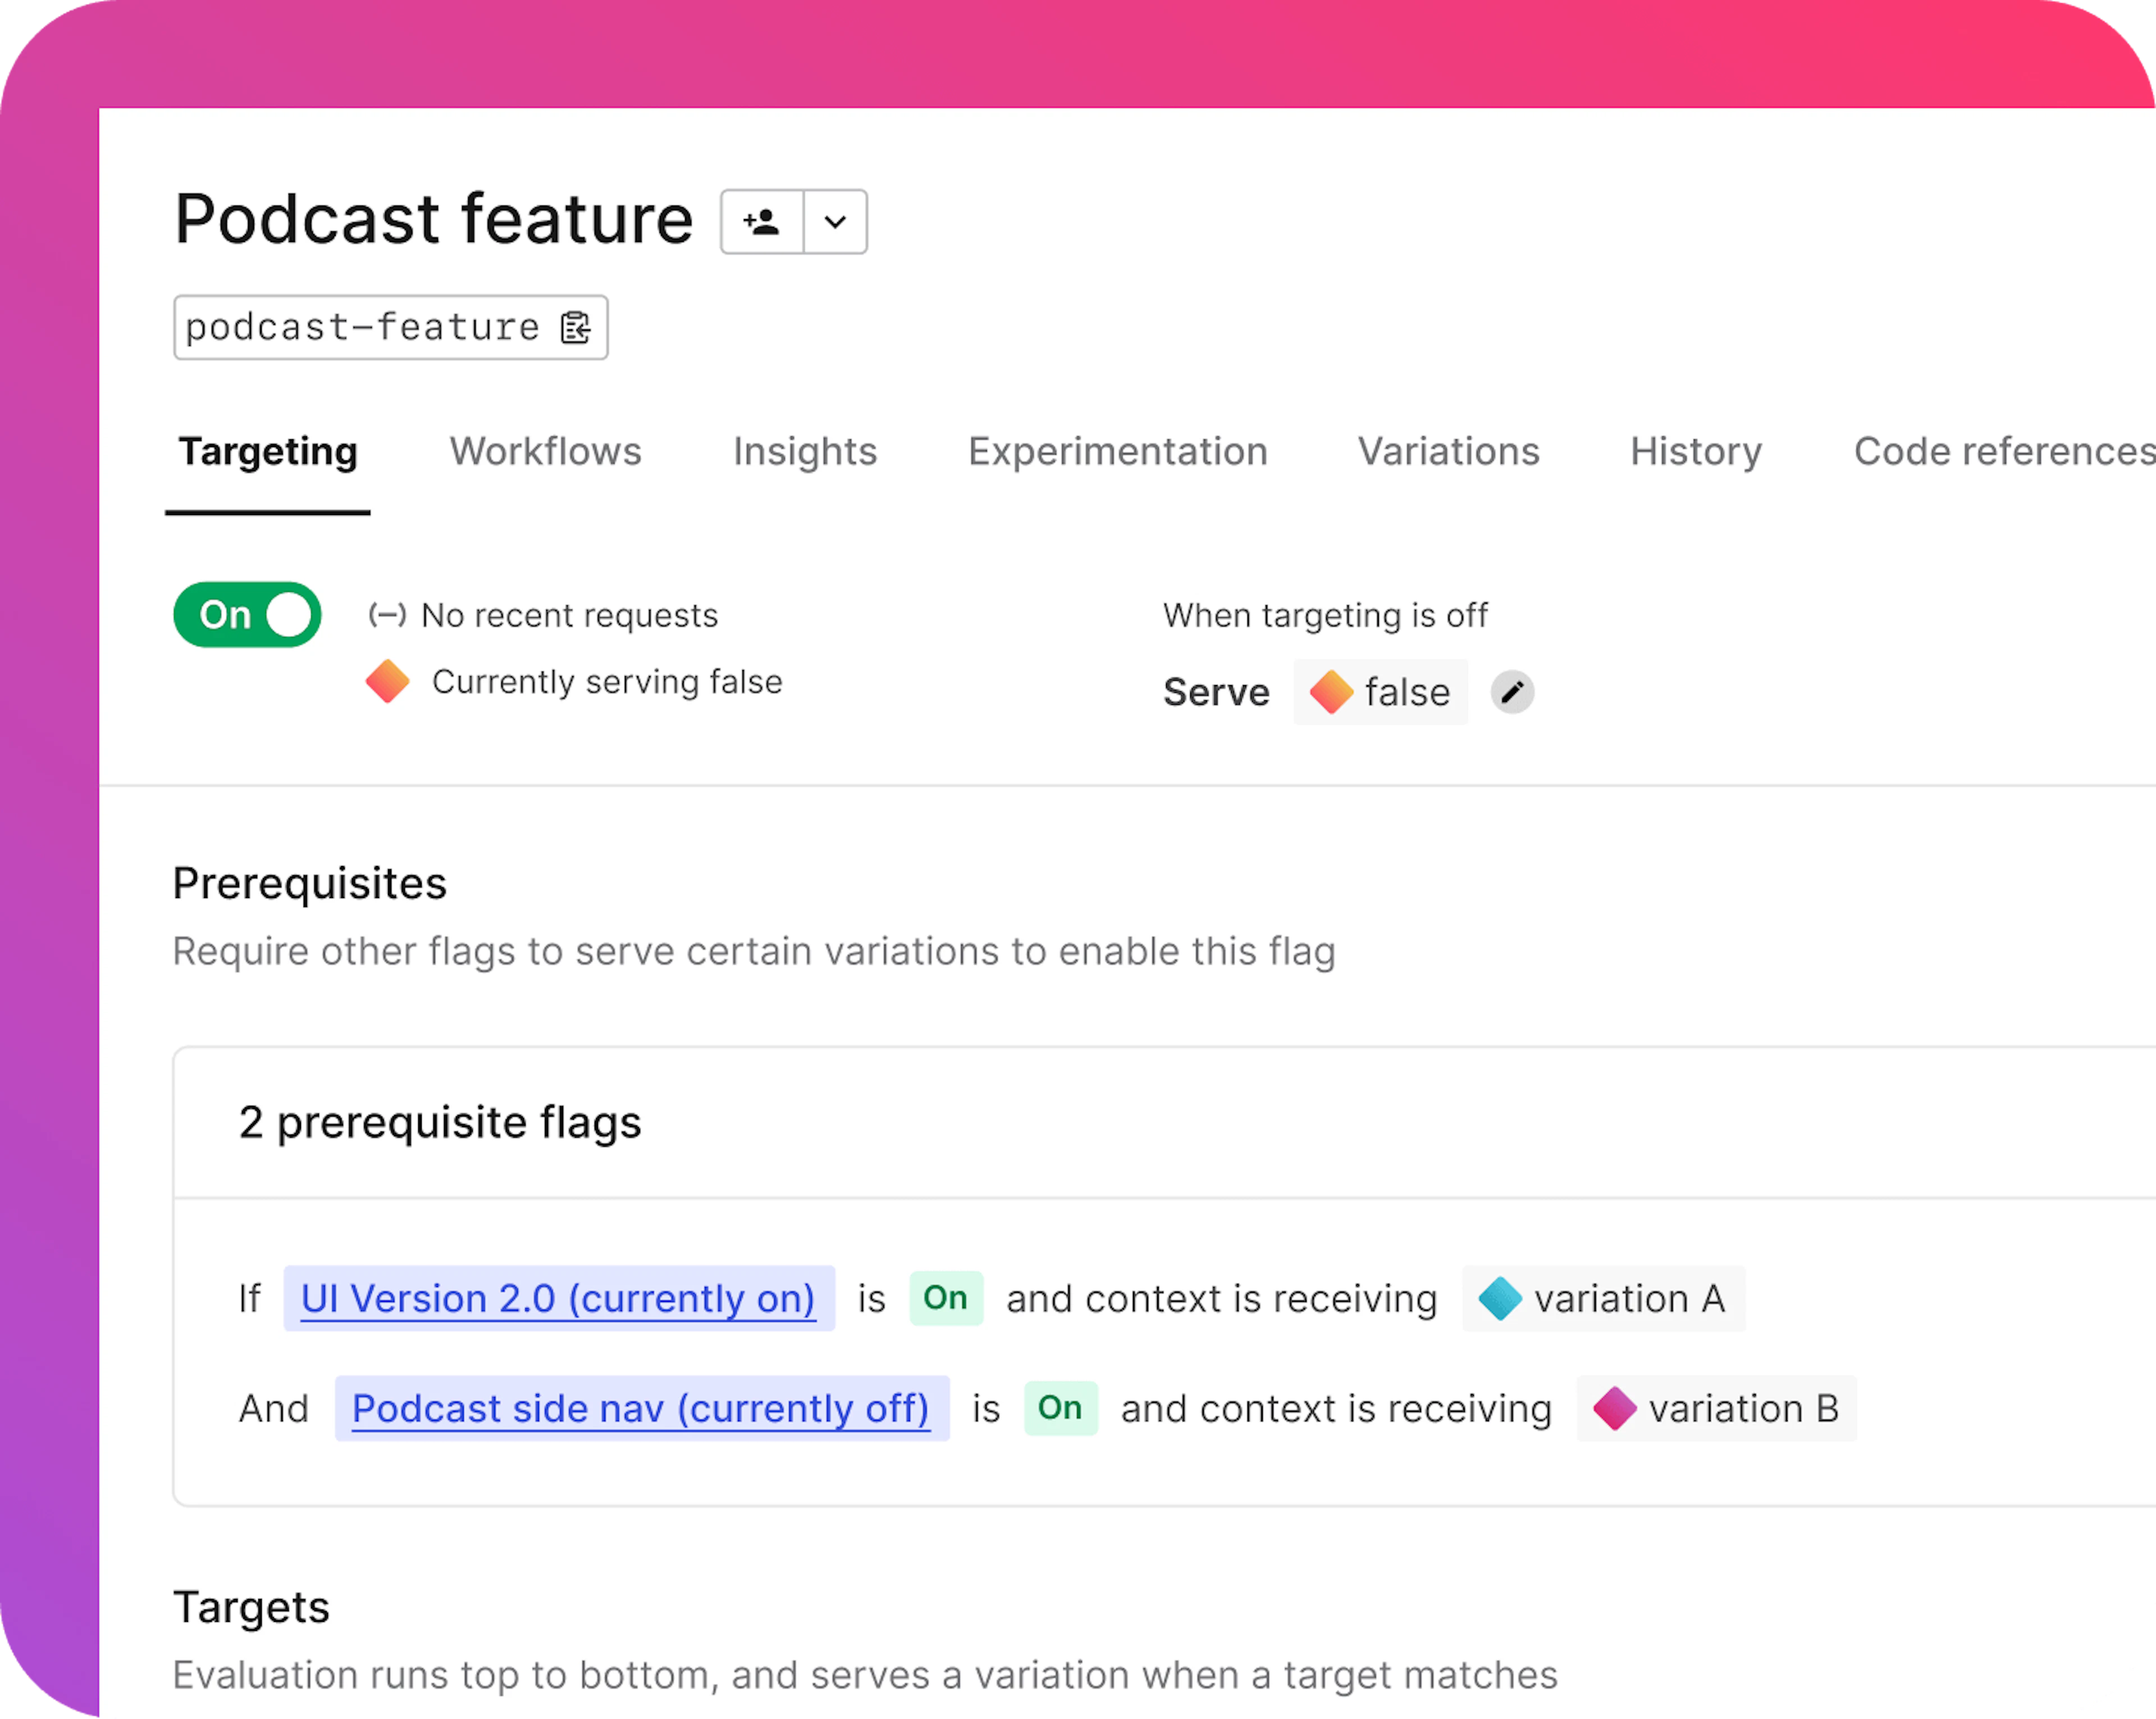
Task: Open the UI Version 2.0 prerequisite flag
Action: coord(557,1298)
